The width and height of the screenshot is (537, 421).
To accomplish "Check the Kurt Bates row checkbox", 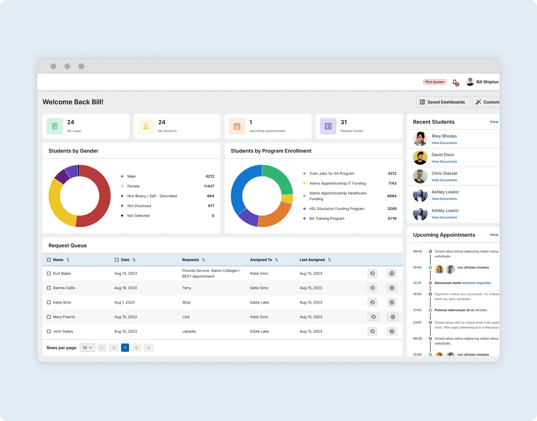I will coord(49,274).
